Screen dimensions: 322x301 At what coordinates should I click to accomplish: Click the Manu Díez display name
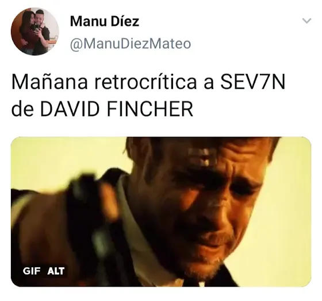click(x=105, y=21)
